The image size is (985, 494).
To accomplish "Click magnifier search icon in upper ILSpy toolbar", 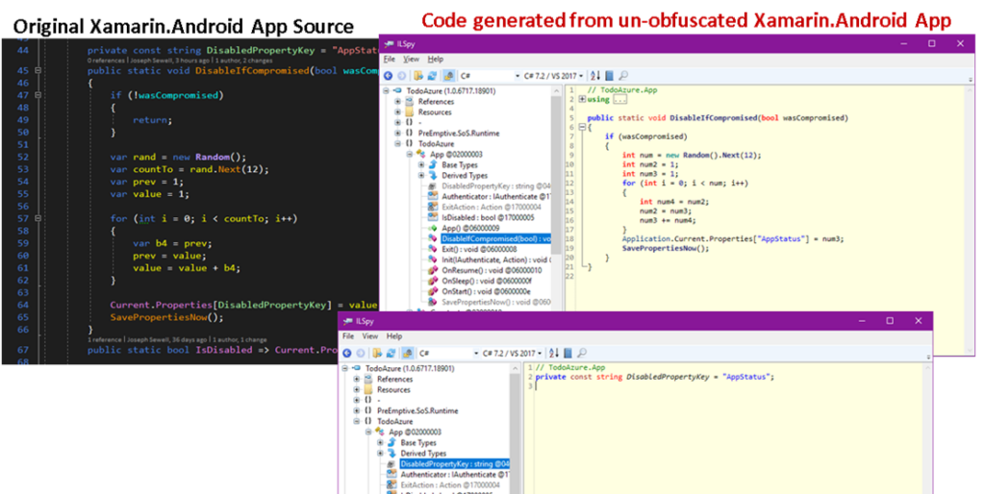I will (x=623, y=76).
